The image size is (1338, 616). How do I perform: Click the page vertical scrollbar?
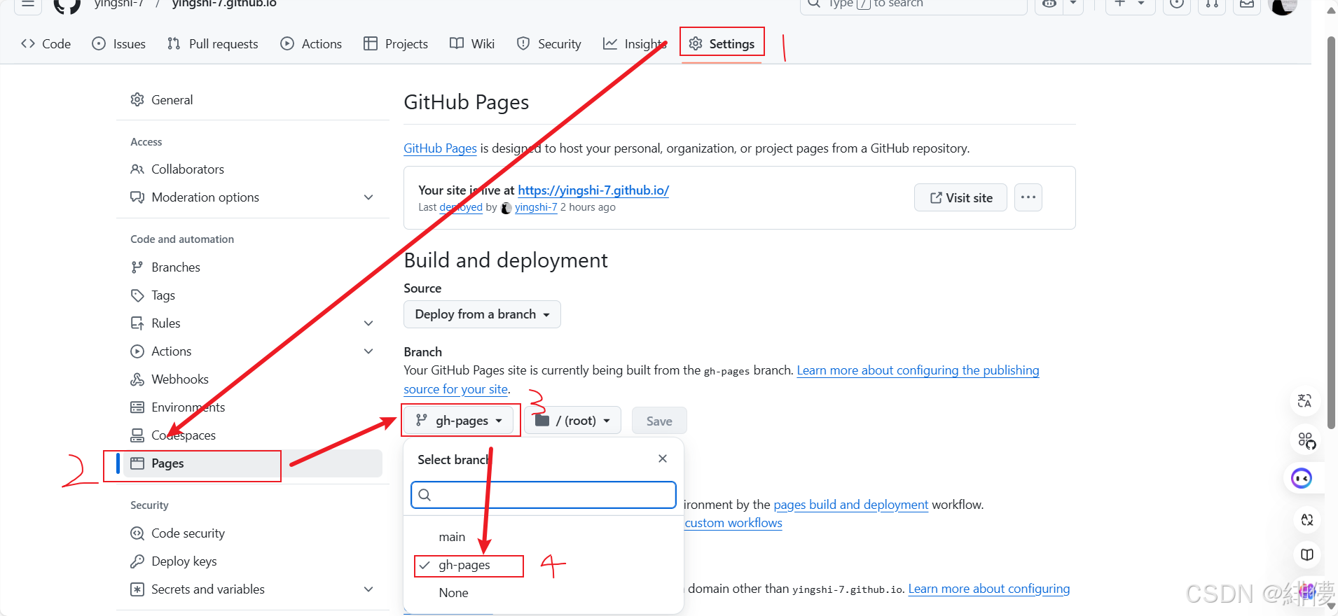tap(1331, 231)
